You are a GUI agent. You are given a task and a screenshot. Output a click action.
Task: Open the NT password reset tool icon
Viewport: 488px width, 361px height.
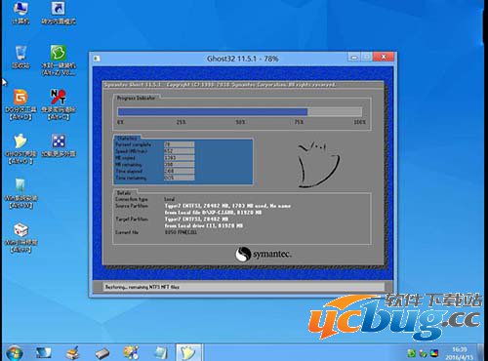(x=59, y=104)
